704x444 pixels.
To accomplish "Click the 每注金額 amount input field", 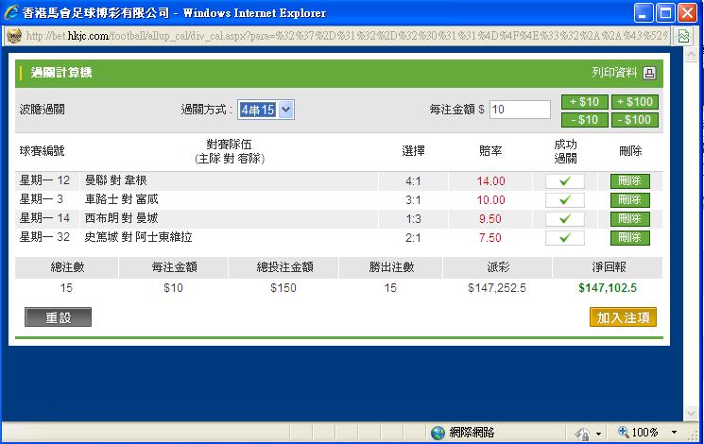I will (520, 110).
